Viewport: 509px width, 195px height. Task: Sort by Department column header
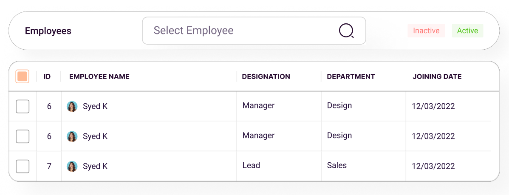point(351,76)
